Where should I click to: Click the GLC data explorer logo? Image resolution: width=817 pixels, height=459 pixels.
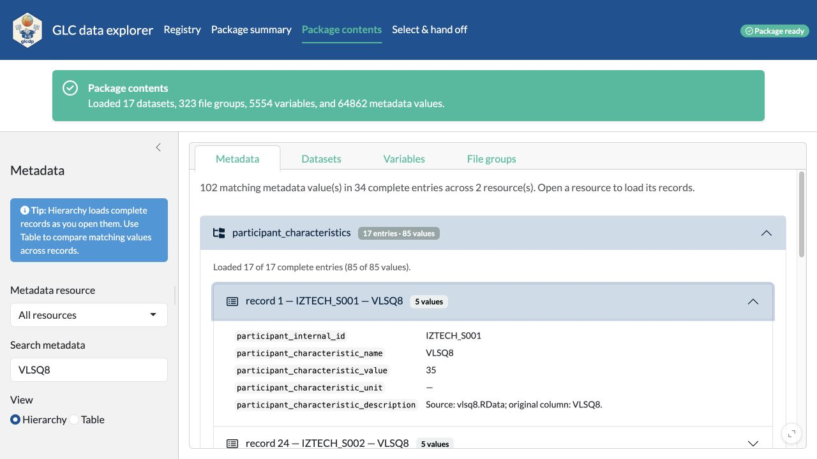[x=27, y=30]
